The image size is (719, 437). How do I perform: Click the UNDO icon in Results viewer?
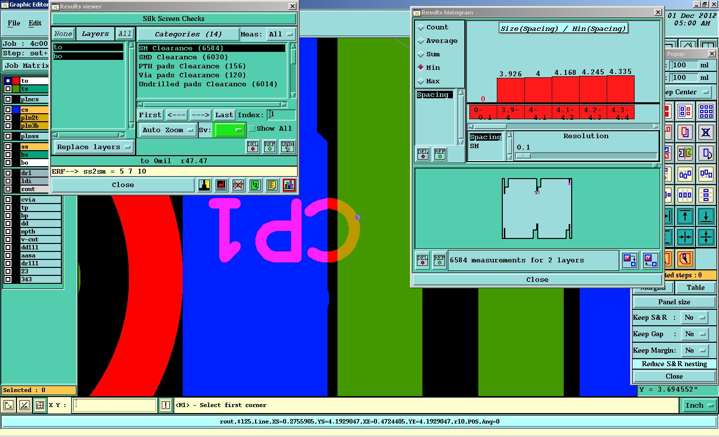(288, 146)
